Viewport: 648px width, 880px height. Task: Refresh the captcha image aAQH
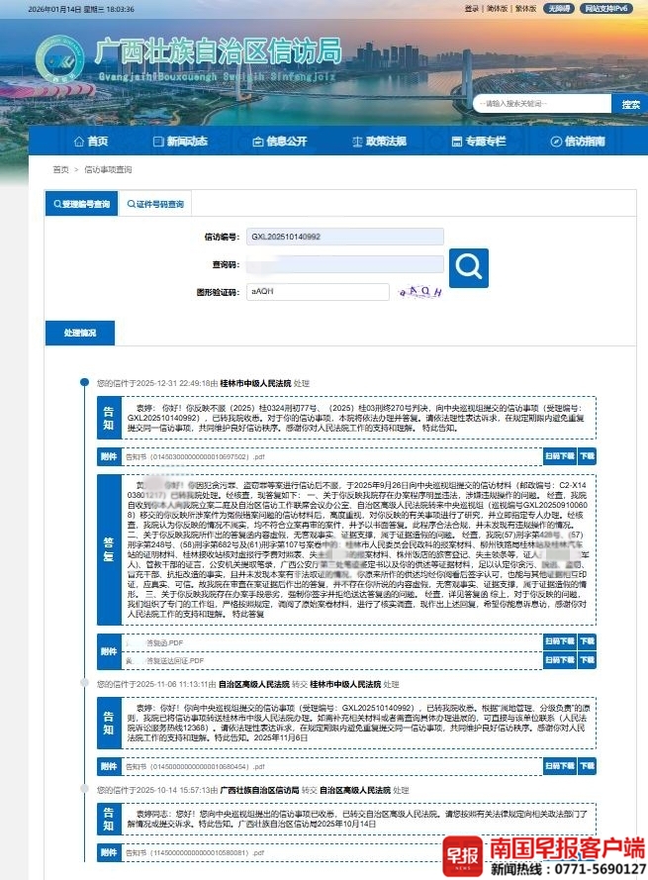tap(420, 291)
